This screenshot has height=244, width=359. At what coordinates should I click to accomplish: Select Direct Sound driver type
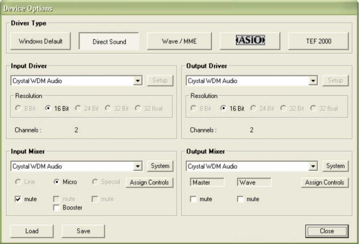[109, 41]
